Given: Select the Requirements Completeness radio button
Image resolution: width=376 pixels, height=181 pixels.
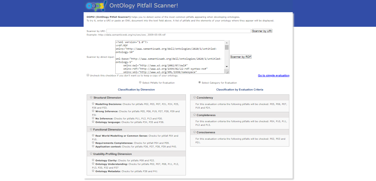Looking at the screenshot, I should pyautogui.click(x=93, y=143).
